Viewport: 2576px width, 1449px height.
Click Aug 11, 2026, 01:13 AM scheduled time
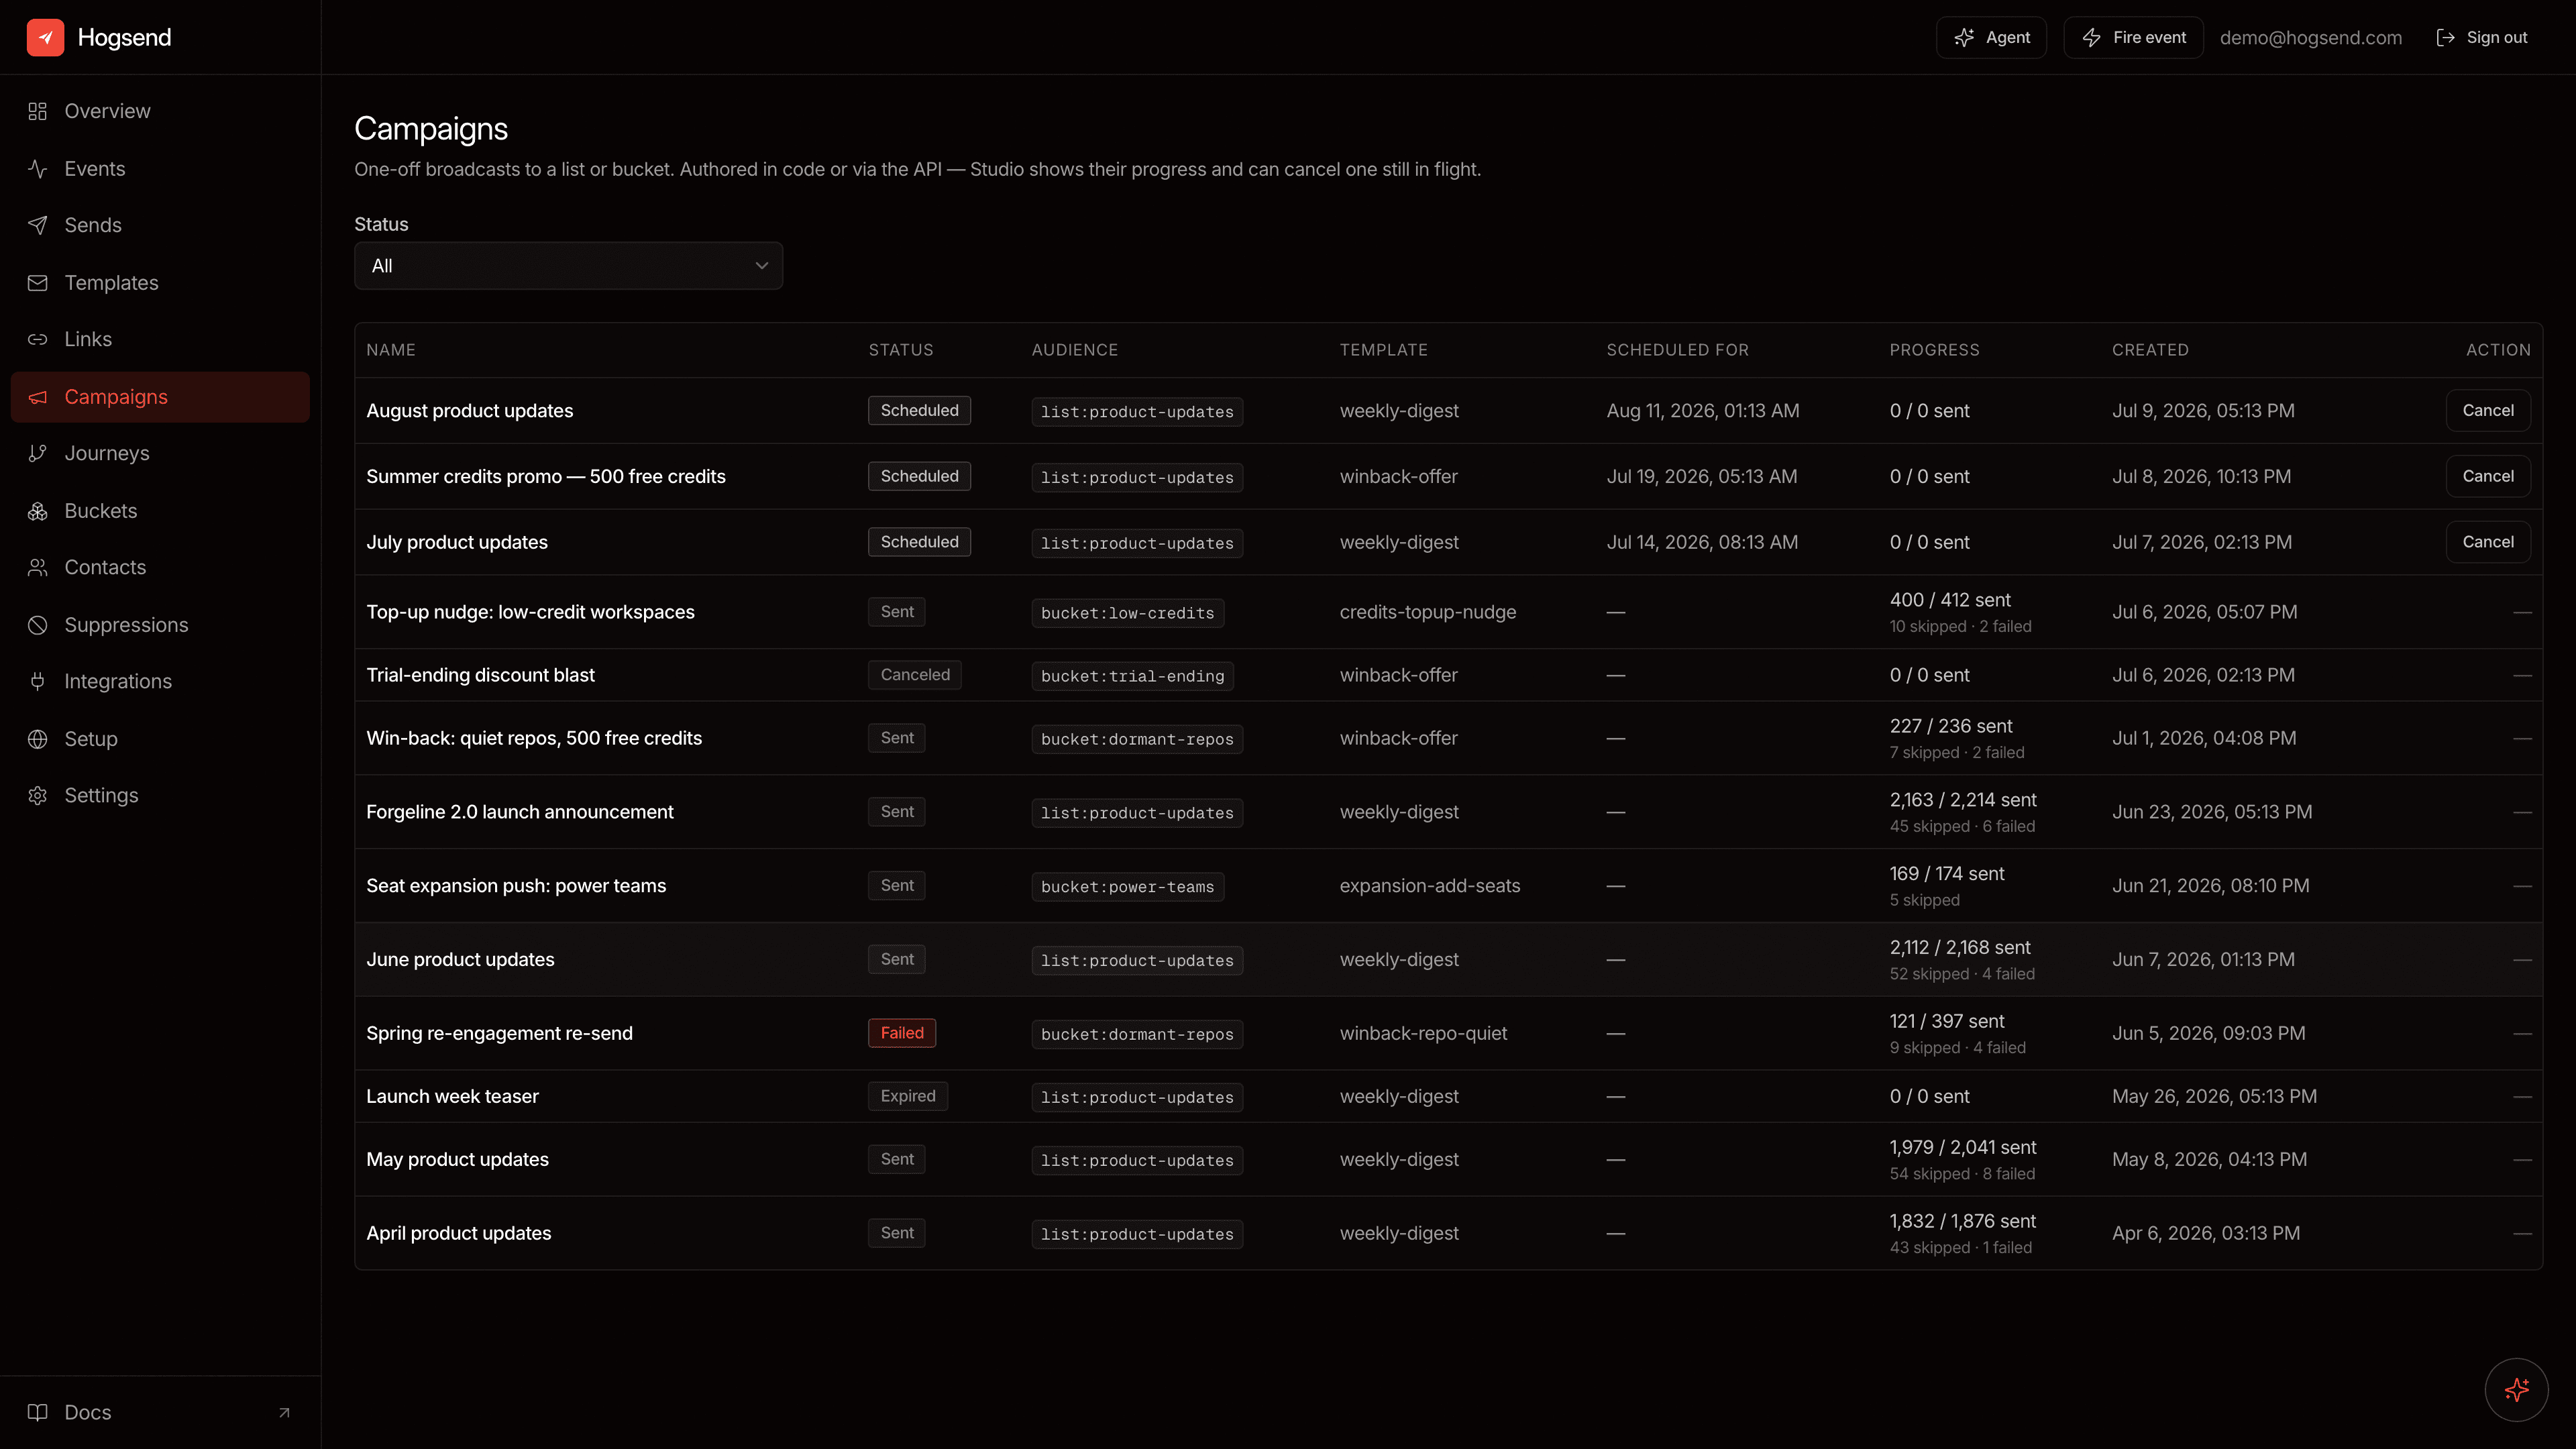pos(1702,411)
